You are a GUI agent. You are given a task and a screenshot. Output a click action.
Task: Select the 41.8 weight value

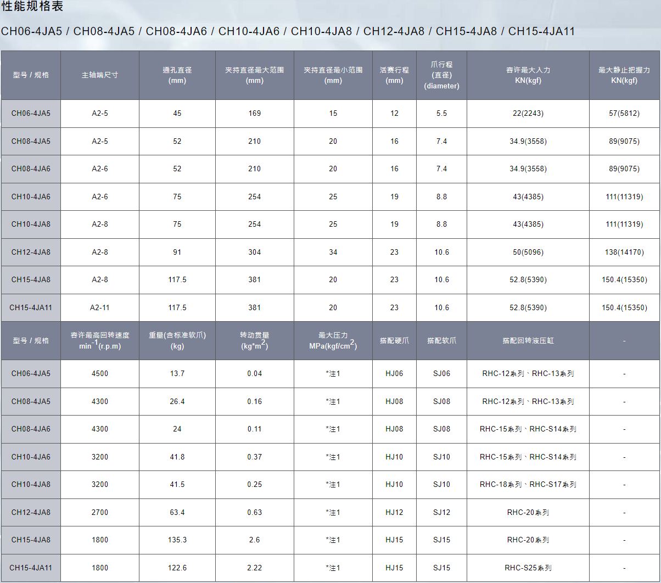coord(177,457)
